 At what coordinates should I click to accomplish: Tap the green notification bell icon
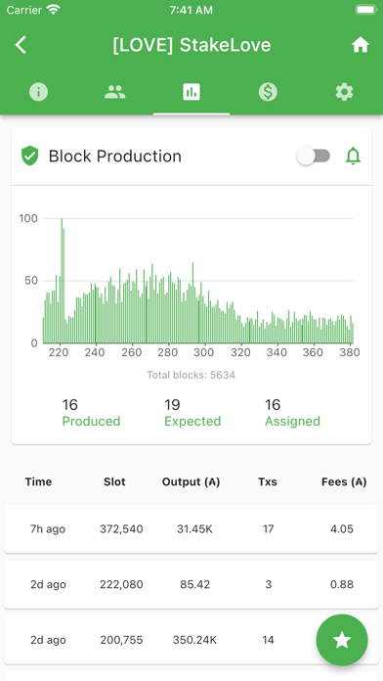pos(353,156)
